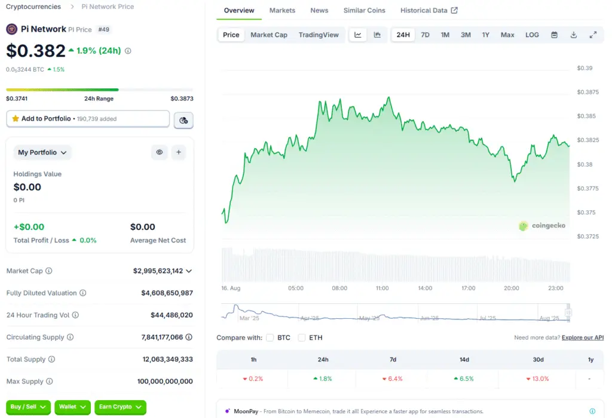
Task: Enable ETH comparison checkbox
Action: coord(301,337)
